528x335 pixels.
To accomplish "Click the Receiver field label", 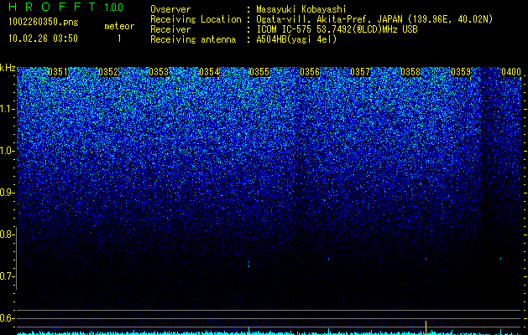I will [170, 29].
